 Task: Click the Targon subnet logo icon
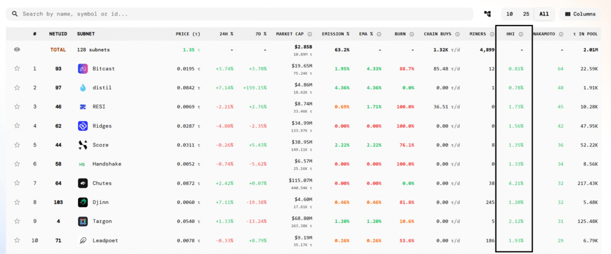coord(83,221)
